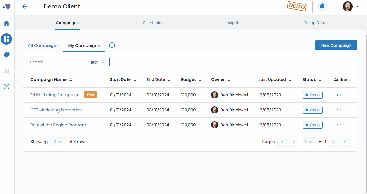Click the campaign Search field

coord(53,62)
